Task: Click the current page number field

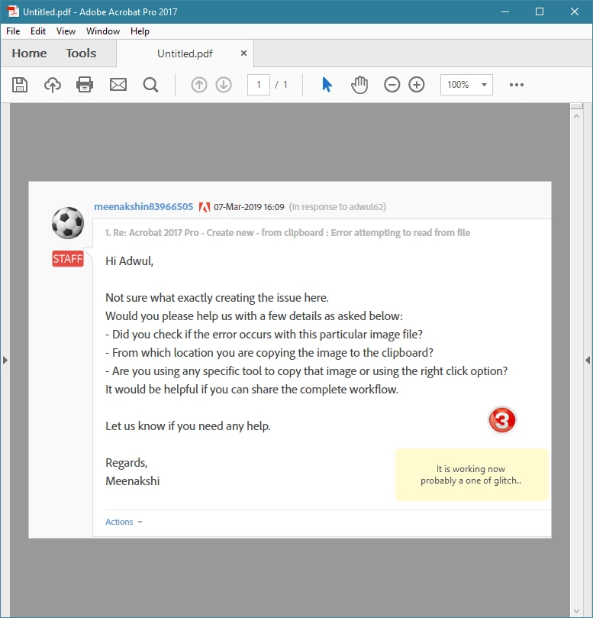Action: [x=259, y=85]
